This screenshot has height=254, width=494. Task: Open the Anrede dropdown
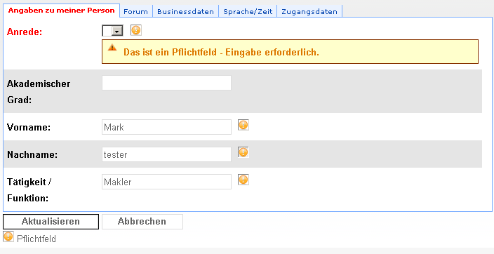[112, 31]
